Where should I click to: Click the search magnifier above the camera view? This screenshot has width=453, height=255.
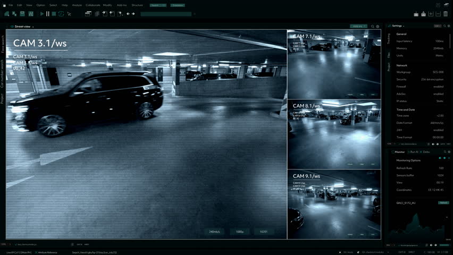pos(372,26)
